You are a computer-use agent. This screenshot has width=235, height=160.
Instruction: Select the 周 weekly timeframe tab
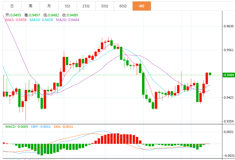point(31,6)
